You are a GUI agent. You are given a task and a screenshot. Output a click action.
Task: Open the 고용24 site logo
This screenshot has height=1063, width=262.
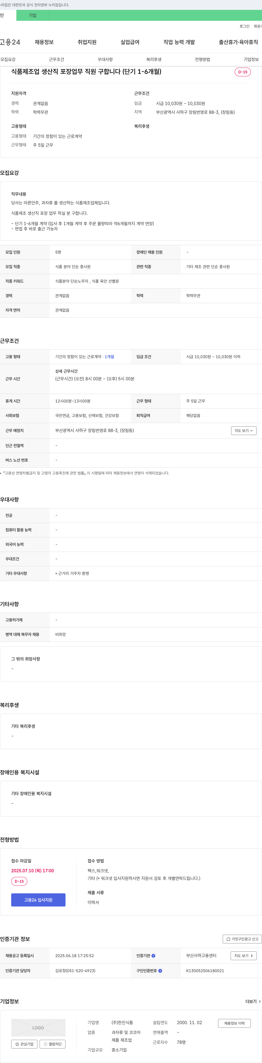[10, 42]
